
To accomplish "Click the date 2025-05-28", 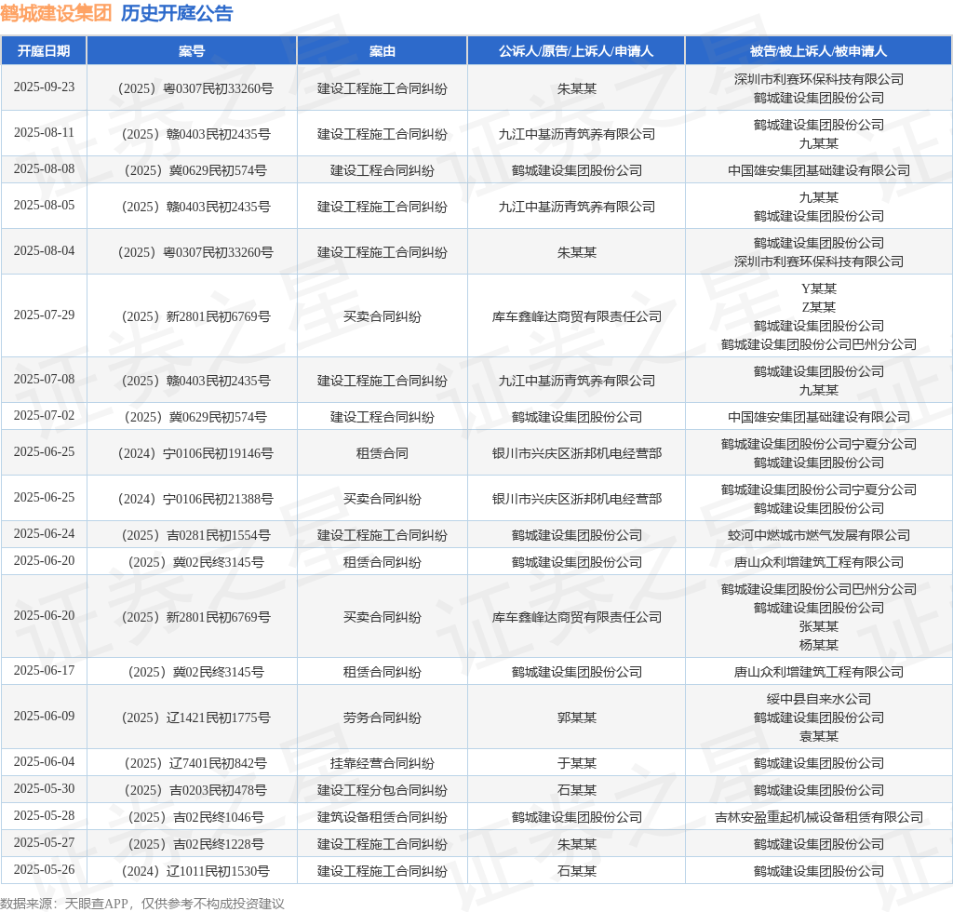I will pyautogui.click(x=45, y=815).
